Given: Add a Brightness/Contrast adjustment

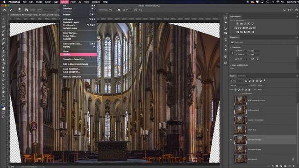Looking at the screenshot, I should [x=237, y=24].
